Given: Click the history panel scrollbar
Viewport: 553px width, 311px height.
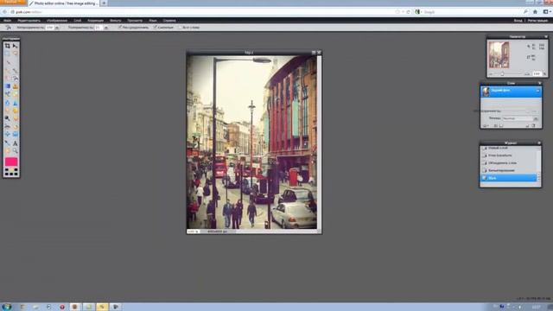Looking at the screenshot, I should (538, 164).
